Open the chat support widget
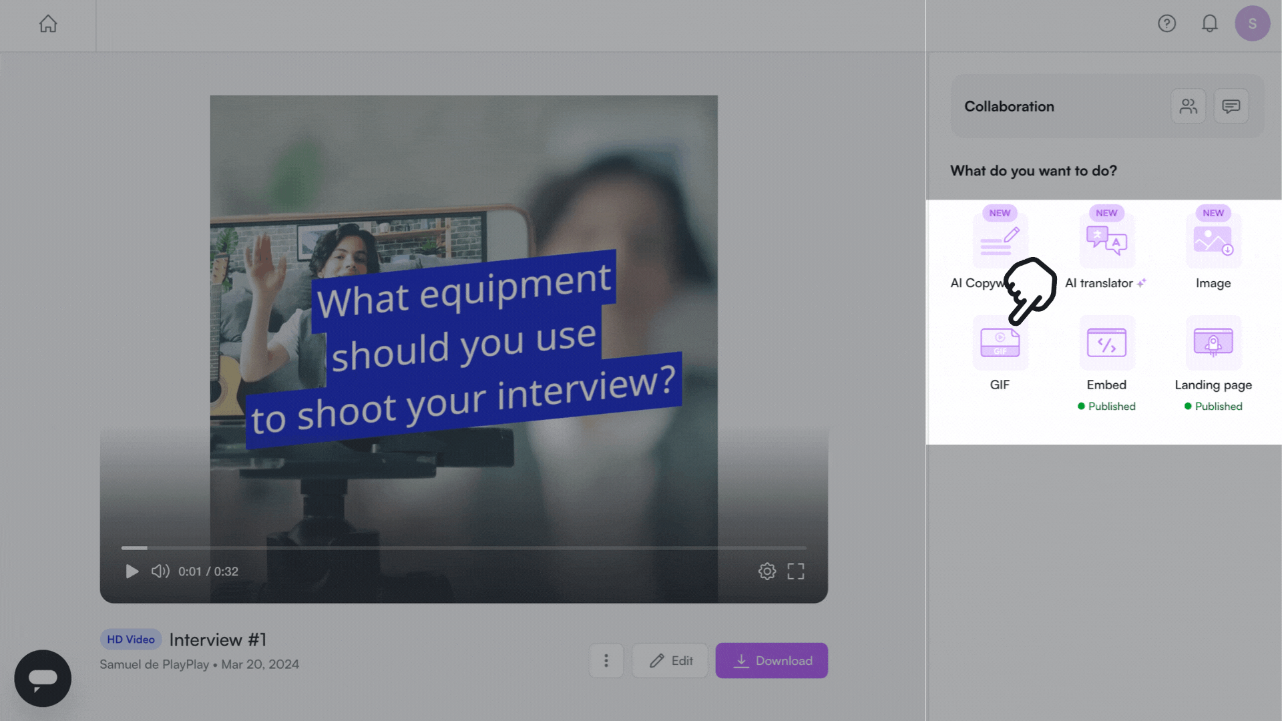Image resolution: width=1282 pixels, height=721 pixels. [42, 678]
